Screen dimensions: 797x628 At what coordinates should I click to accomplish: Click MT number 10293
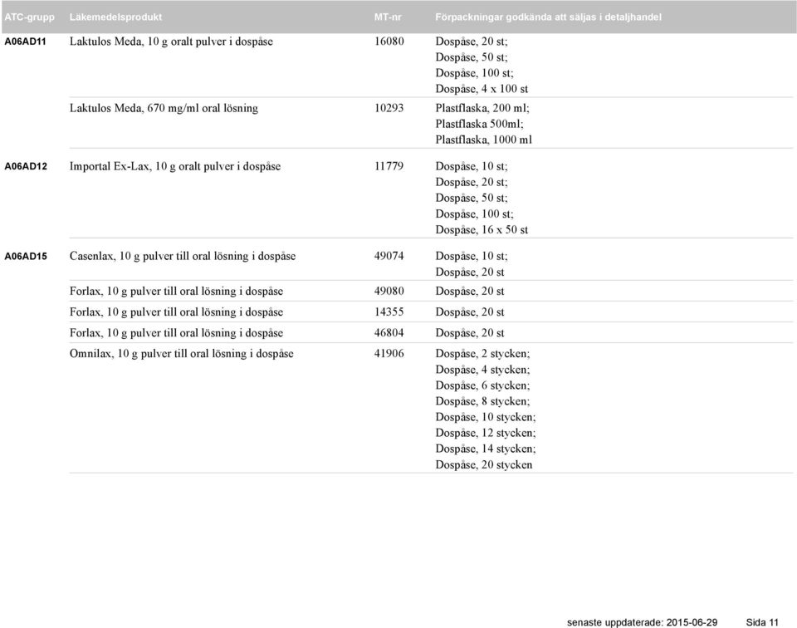pos(389,108)
